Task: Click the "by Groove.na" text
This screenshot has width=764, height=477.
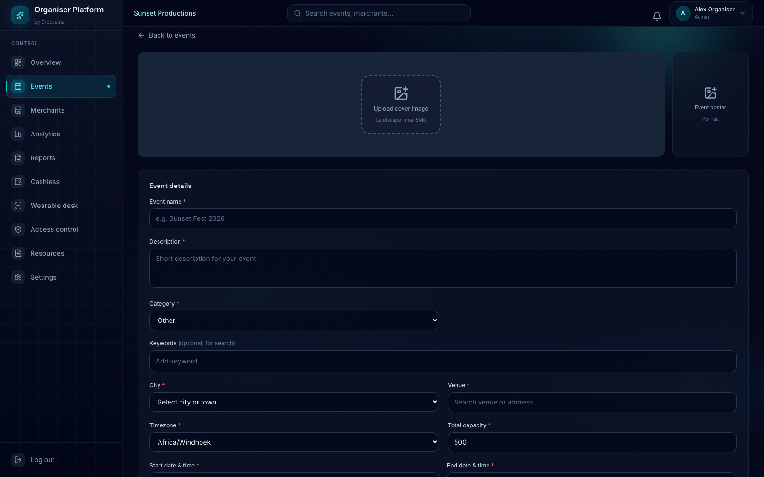Action: pos(49,22)
